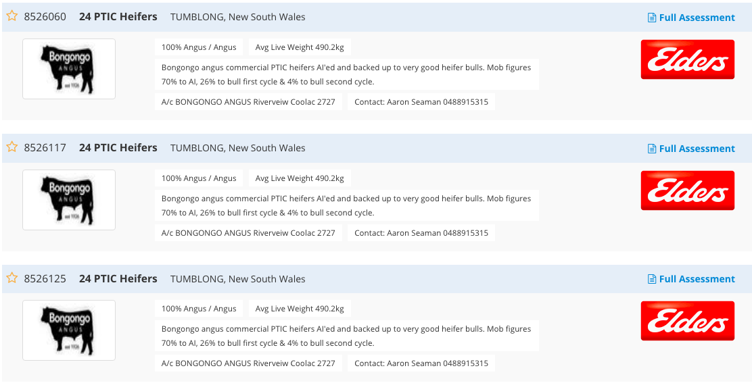This screenshot has width=752, height=383.
Task: Click the document icon beside first Full Assessment
Action: point(652,18)
